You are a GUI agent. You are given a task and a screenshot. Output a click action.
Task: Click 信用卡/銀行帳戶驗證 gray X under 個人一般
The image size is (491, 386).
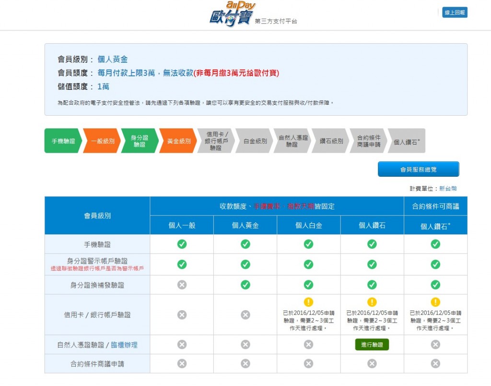pos(182,315)
